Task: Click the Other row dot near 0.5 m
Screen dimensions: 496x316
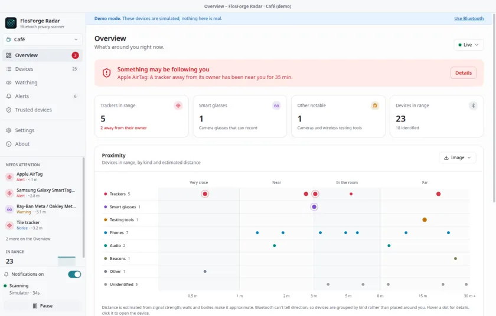Action: 205,271
